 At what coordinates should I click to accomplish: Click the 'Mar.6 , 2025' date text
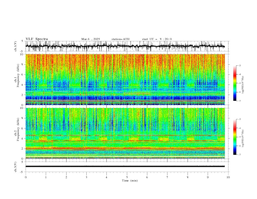coord(91,39)
